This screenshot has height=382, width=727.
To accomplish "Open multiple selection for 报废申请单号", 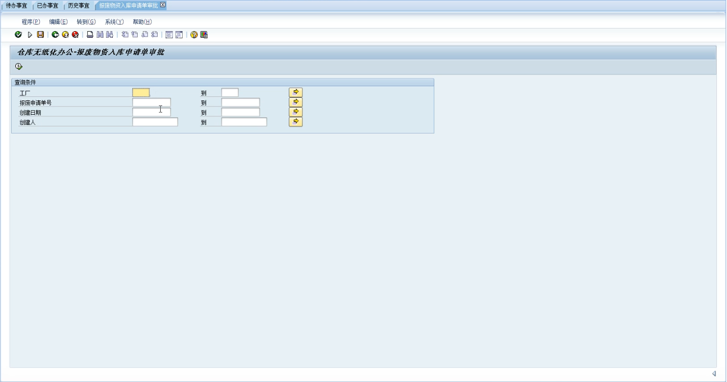I will [x=295, y=102].
